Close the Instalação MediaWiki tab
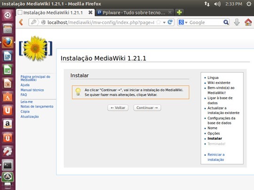The width and height of the screenshot is (254, 190). point(90,12)
